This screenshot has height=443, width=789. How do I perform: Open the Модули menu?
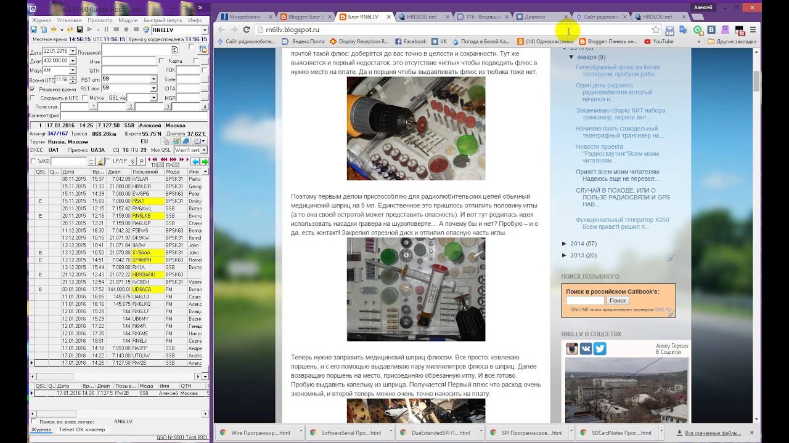pyautogui.click(x=128, y=20)
